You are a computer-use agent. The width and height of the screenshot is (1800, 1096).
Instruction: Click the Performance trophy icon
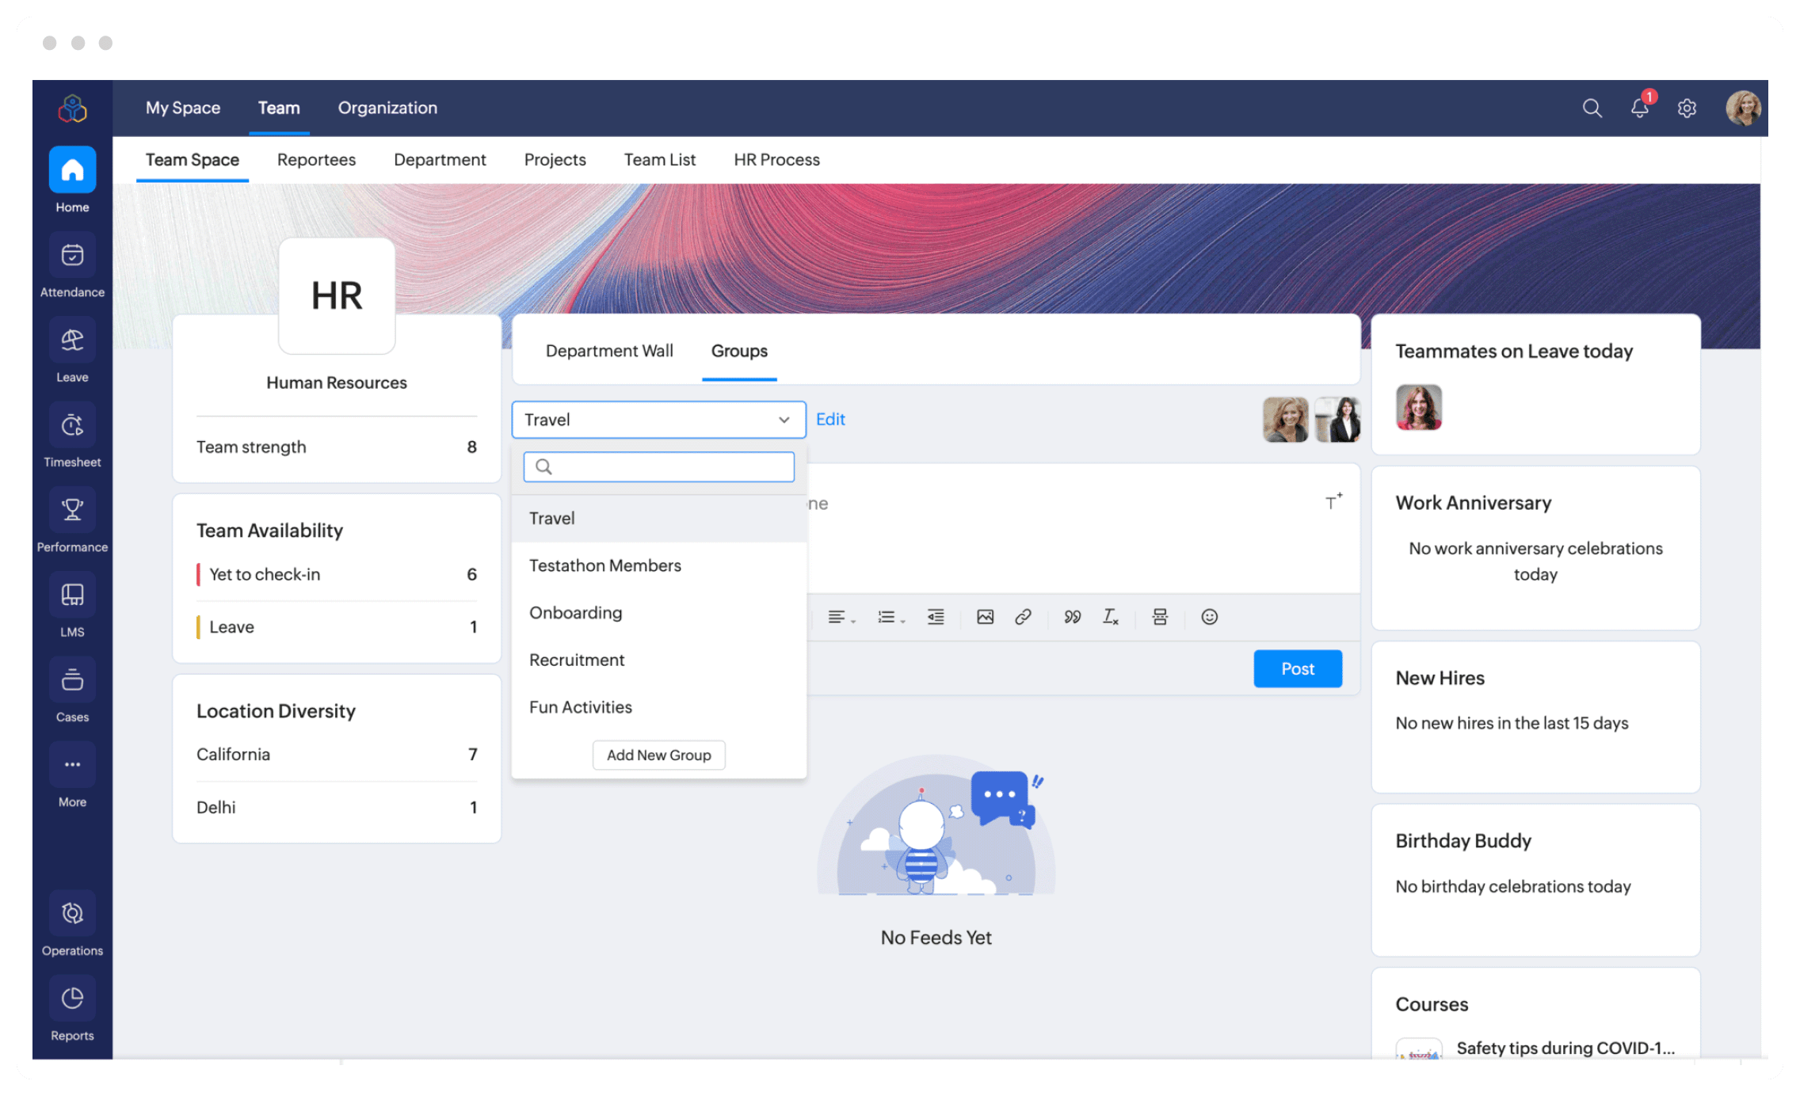pos(72,511)
